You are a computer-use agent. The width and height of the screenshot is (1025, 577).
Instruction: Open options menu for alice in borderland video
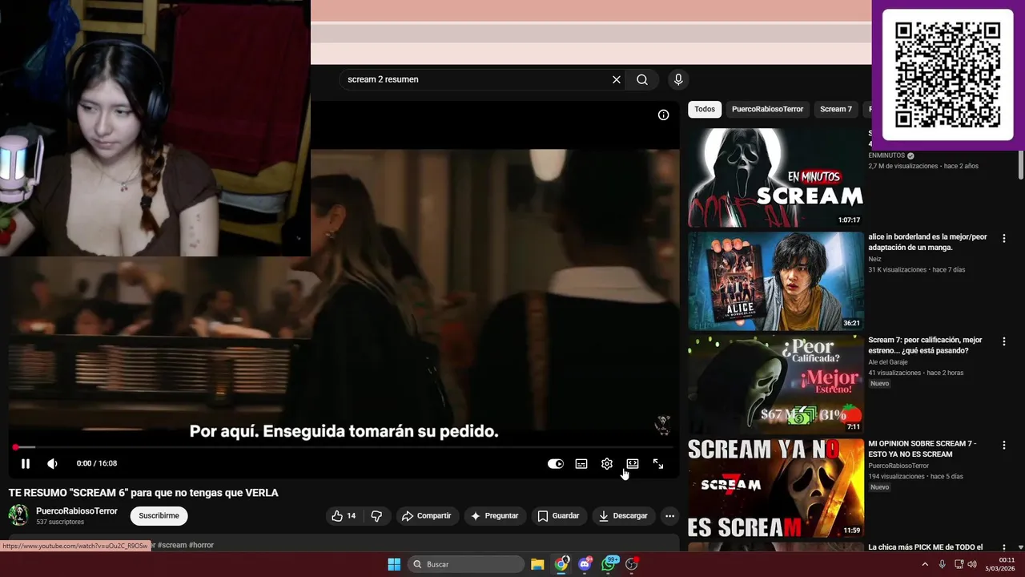[1004, 238]
